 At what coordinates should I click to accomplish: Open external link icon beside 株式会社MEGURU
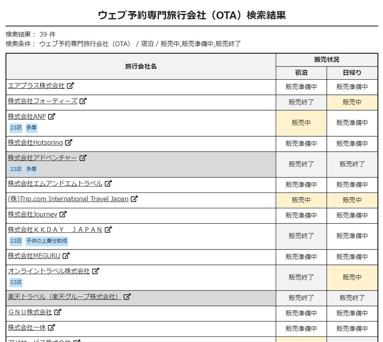click(x=66, y=256)
